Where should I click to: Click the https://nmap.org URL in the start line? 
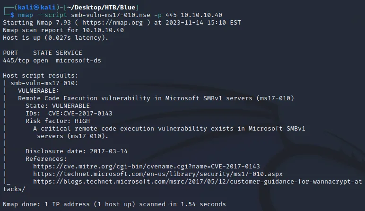pos(113,23)
